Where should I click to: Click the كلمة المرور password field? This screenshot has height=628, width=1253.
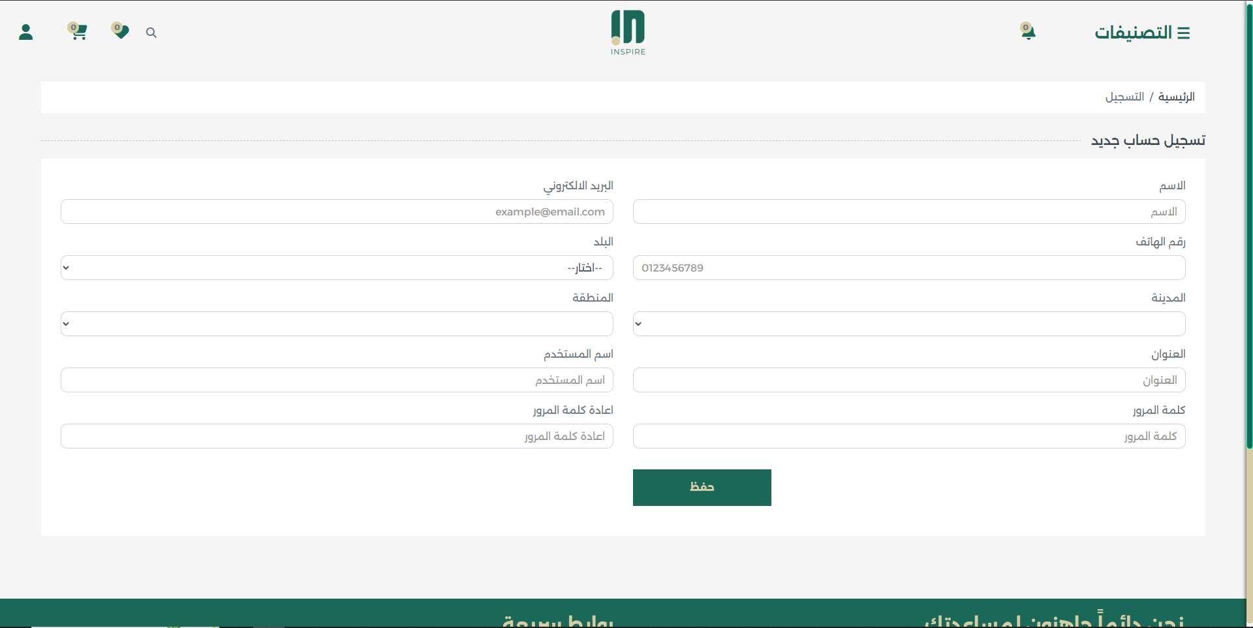(908, 436)
